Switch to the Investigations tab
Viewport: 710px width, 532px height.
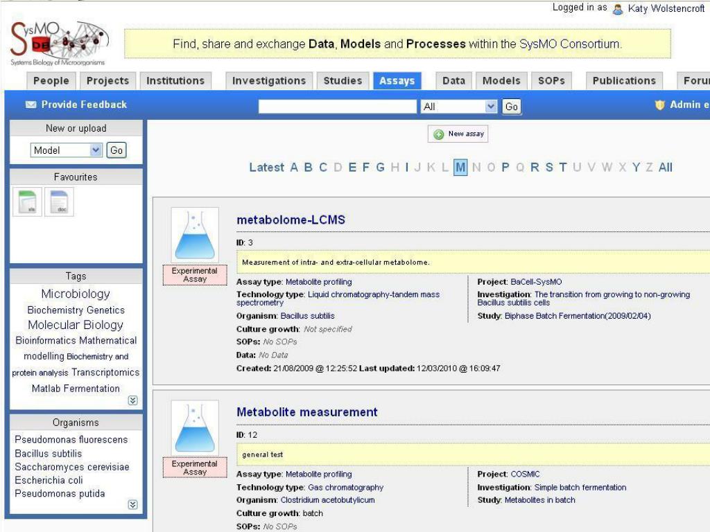click(269, 80)
